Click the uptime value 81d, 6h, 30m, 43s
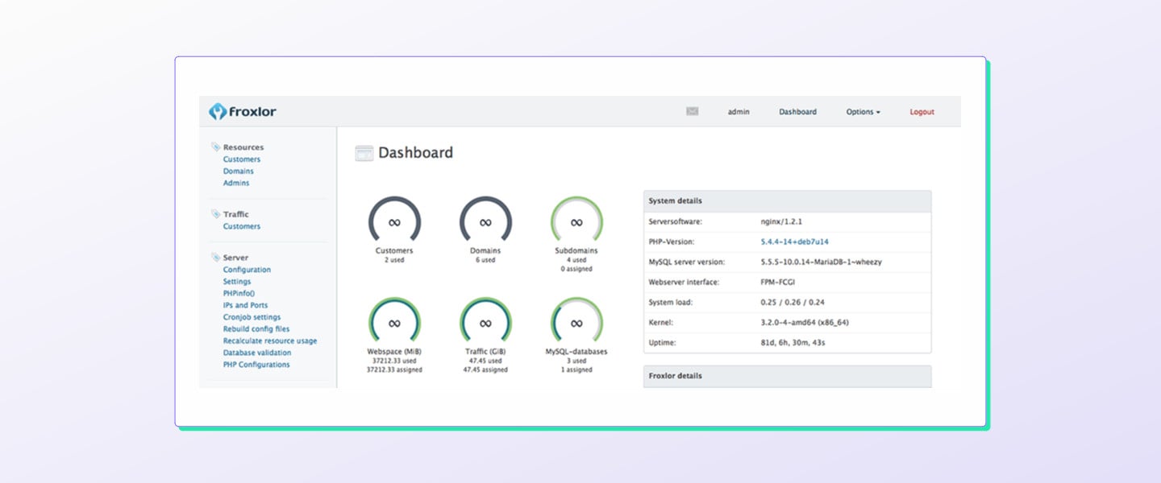The width and height of the screenshot is (1161, 483). click(793, 343)
